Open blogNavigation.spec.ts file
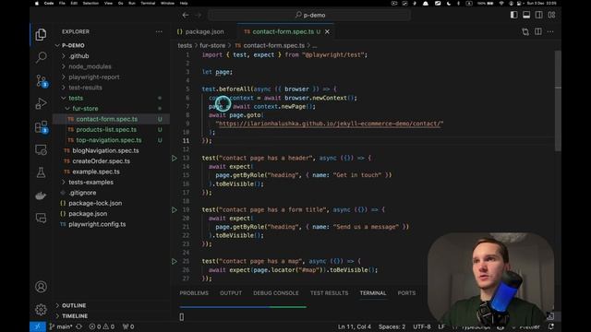The height and width of the screenshot is (332, 591). pos(105,150)
